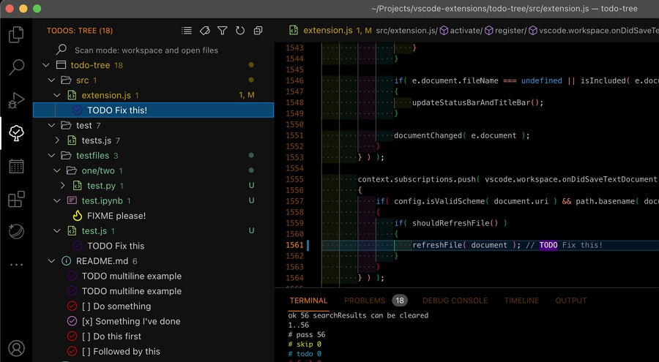Screen dimensions: 659x362
Task: Click the register symbol icon in breadcrumb
Action: pos(489,30)
